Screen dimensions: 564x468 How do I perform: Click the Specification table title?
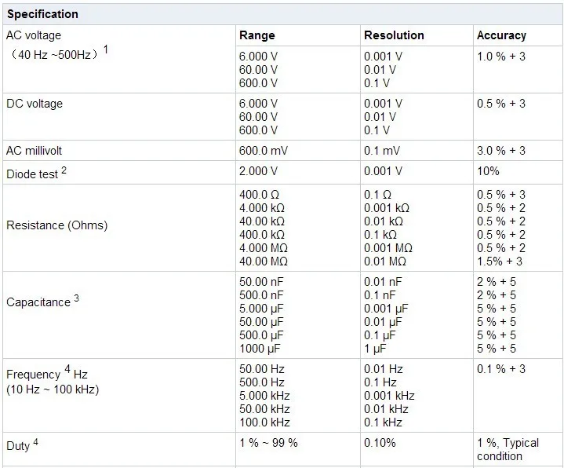42,14
